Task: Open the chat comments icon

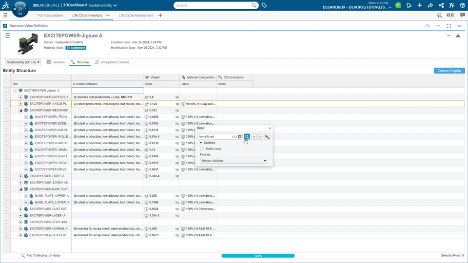Action: (x=462, y=15)
